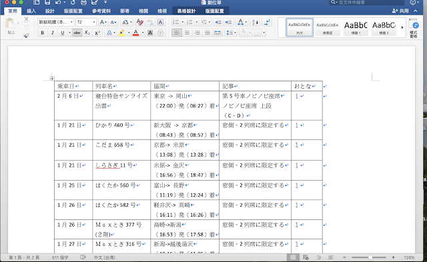Click the Enclosed Character circle icon
427x262 pixels.
click(160, 33)
